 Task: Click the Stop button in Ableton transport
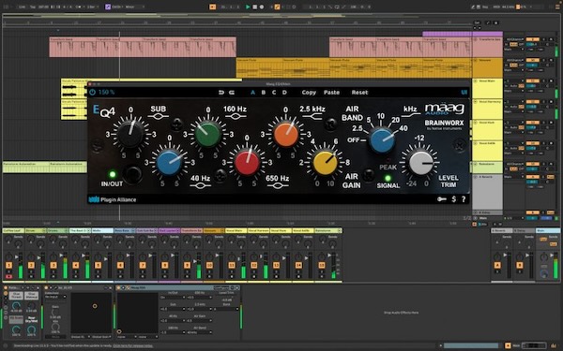pos(254,7)
